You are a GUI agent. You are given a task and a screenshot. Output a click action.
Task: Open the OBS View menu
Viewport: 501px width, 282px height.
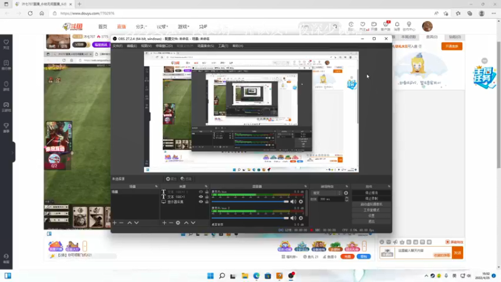coord(147,46)
